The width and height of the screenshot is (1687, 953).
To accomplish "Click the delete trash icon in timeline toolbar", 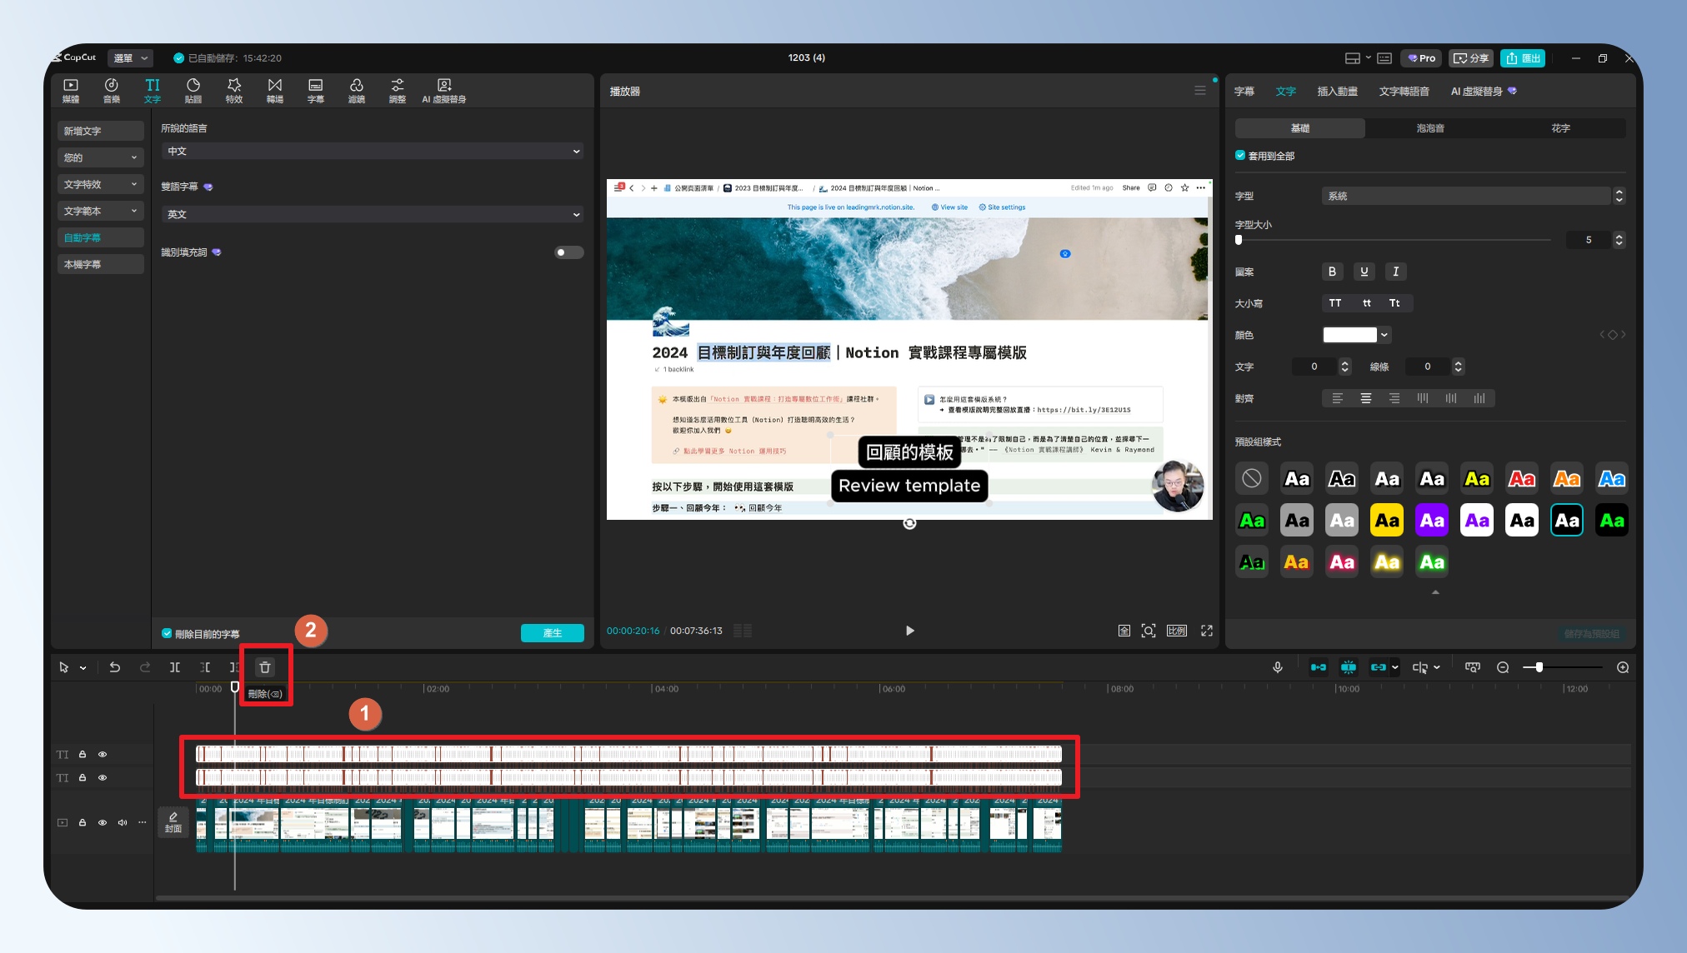I will click(x=265, y=667).
